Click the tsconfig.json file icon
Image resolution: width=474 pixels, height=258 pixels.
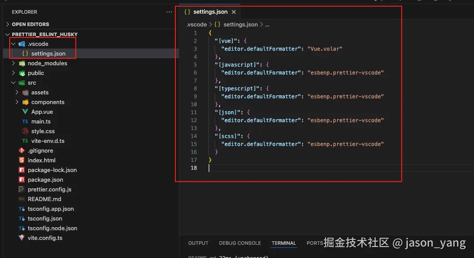pos(22,218)
